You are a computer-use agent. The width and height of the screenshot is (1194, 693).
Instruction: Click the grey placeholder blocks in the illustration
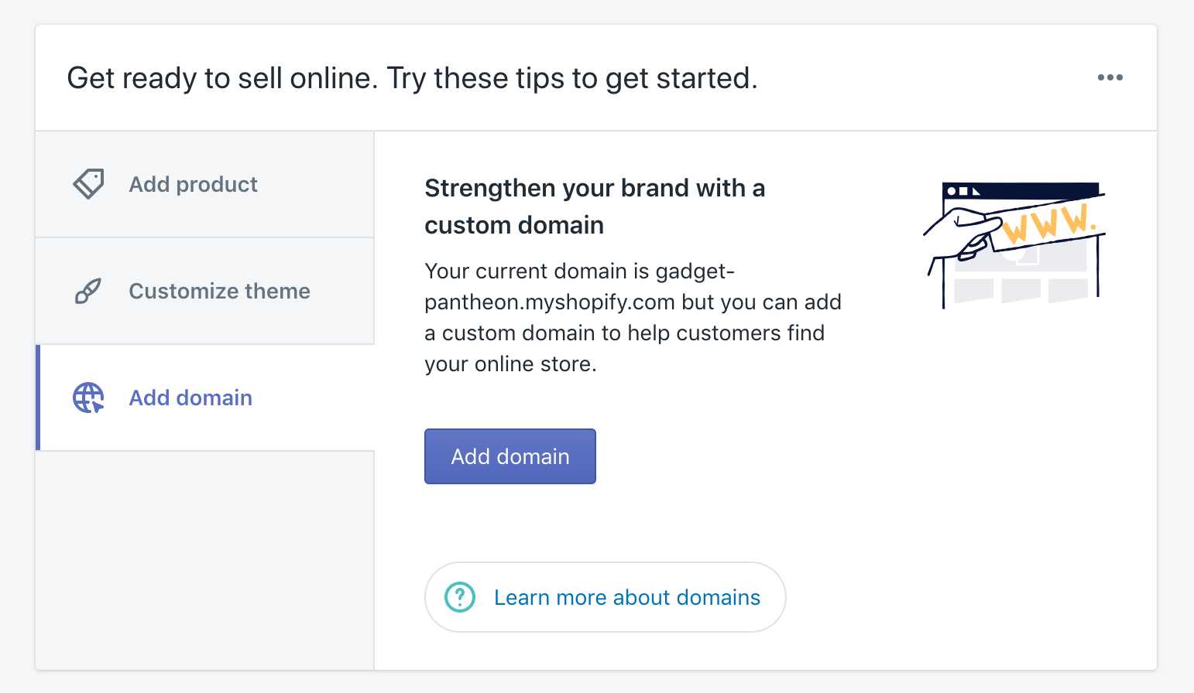[x=1021, y=290]
